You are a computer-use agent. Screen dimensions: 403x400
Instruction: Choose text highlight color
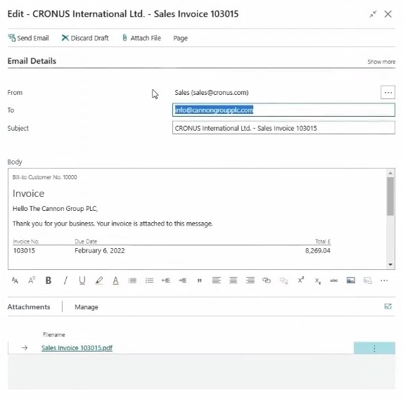click(x=99, y=280)
